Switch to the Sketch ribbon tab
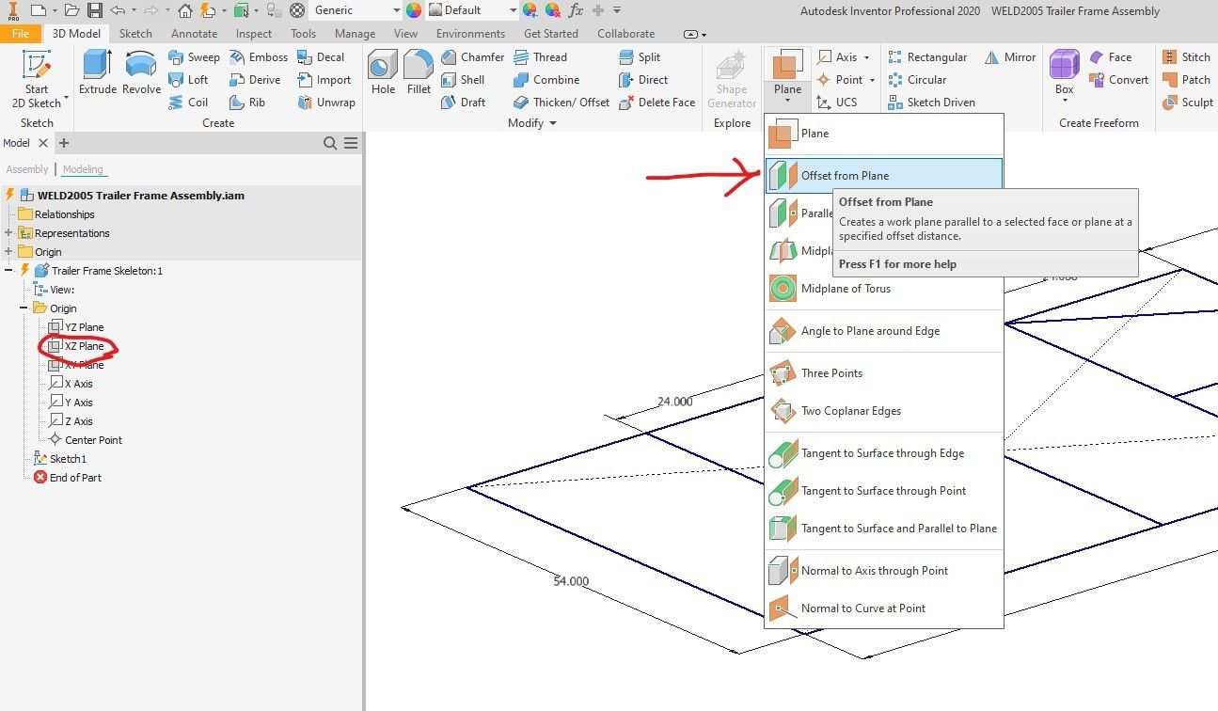Screen dimensions: 1218x711 (x=135, y=34)
